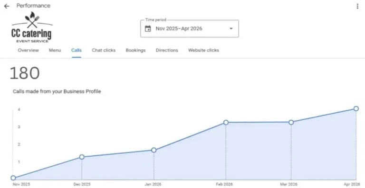This screenshot has width=365, height=188.
Task: Click the CC catering logo
Action: point(32,27)
